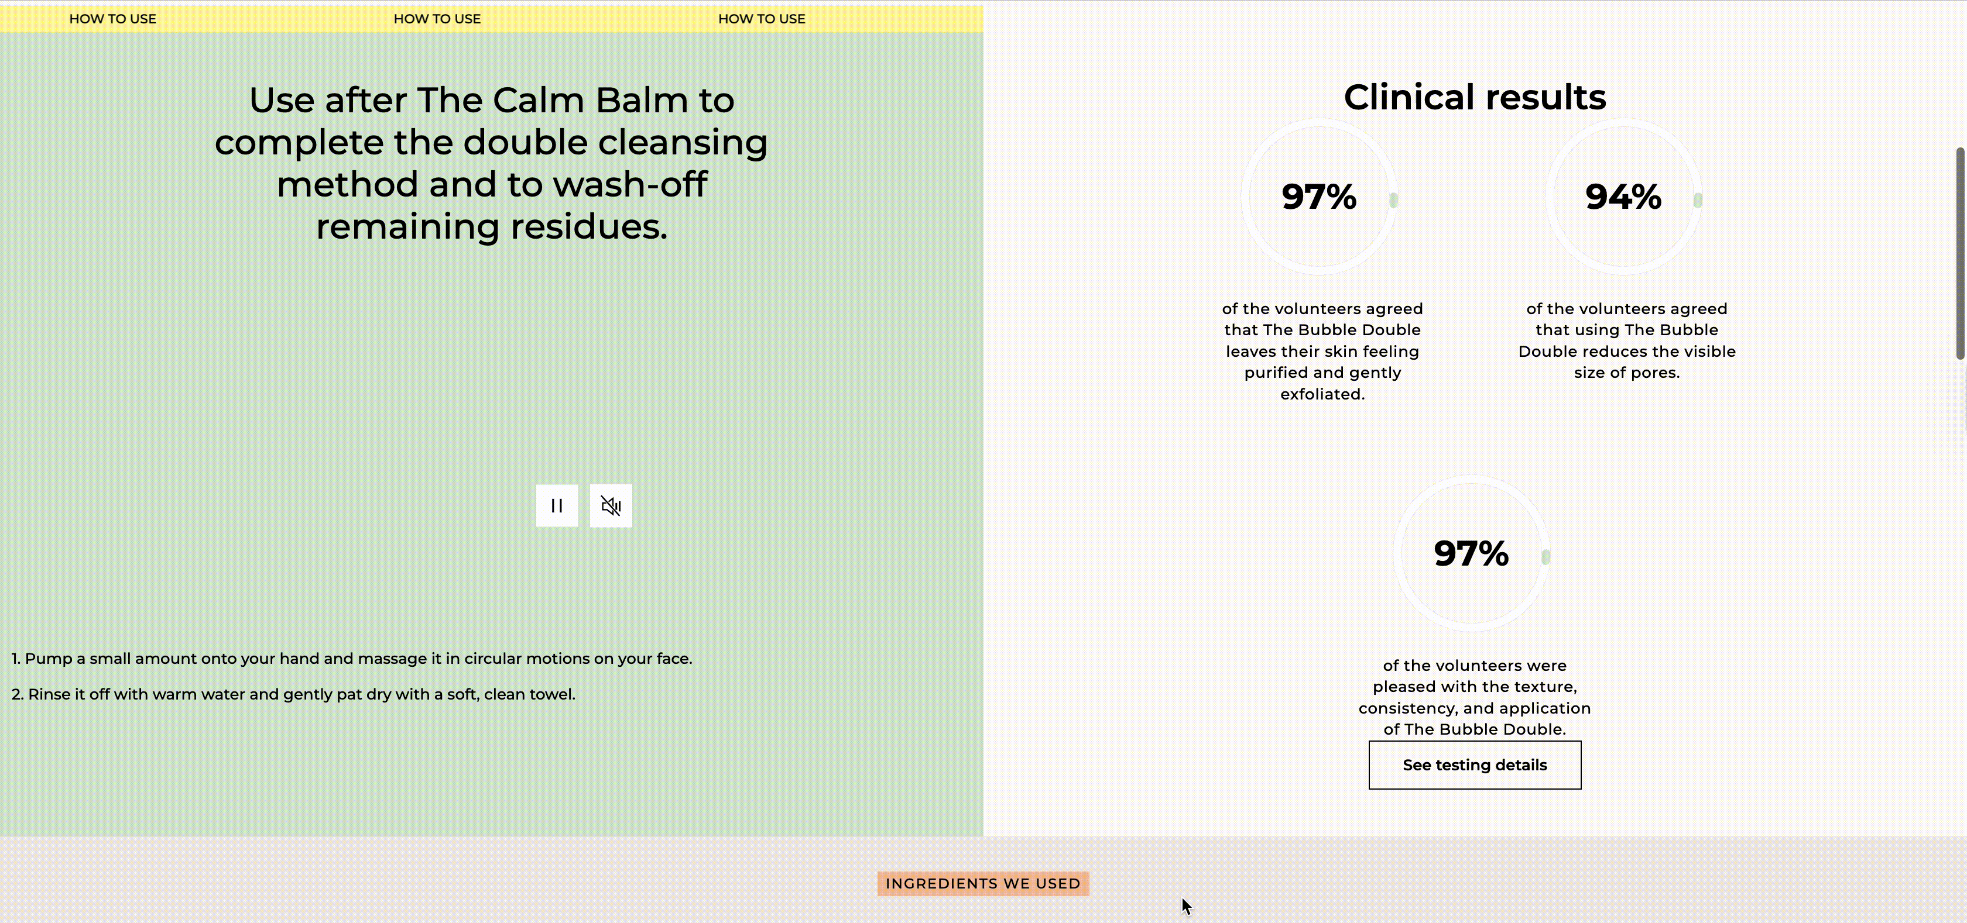Click the Calm Balm double cleansing headline
1967x923 pixels.
pos(491,163)
